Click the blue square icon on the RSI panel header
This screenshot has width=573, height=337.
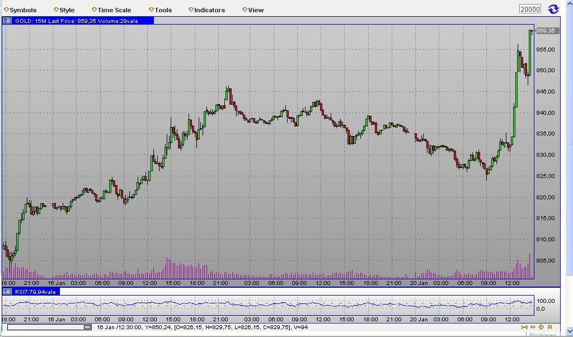[6, 291]
